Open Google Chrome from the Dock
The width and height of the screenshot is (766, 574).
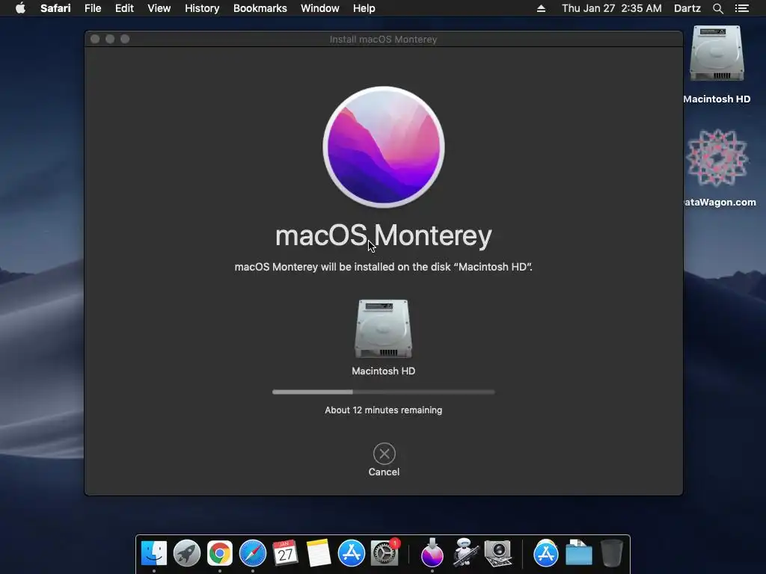220,553
